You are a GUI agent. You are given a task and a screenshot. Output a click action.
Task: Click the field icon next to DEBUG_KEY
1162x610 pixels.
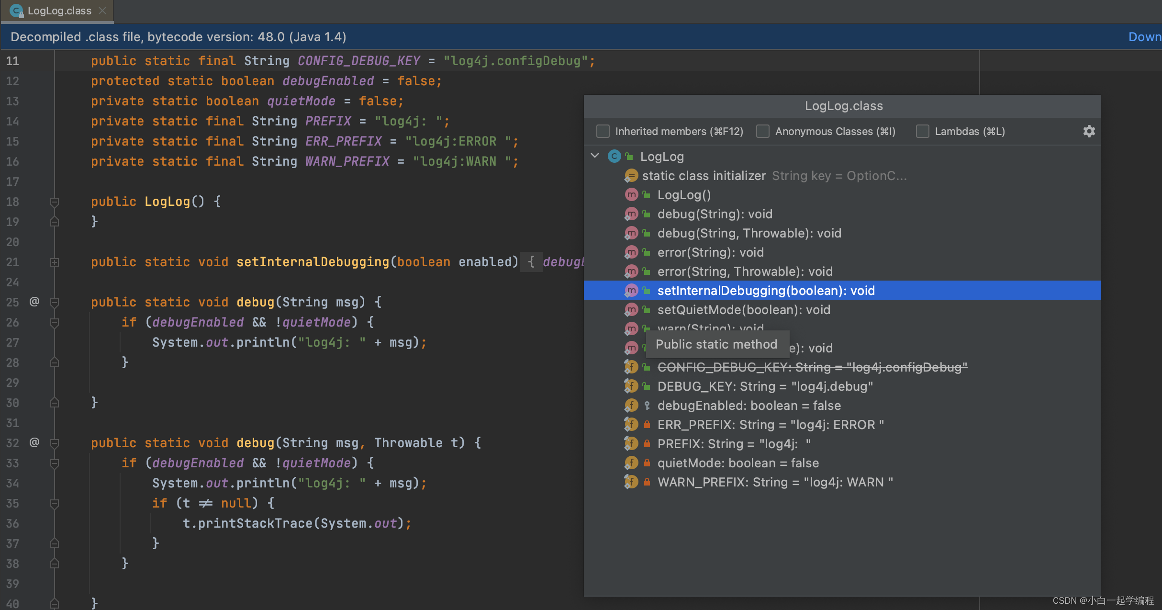pos(631,386)
